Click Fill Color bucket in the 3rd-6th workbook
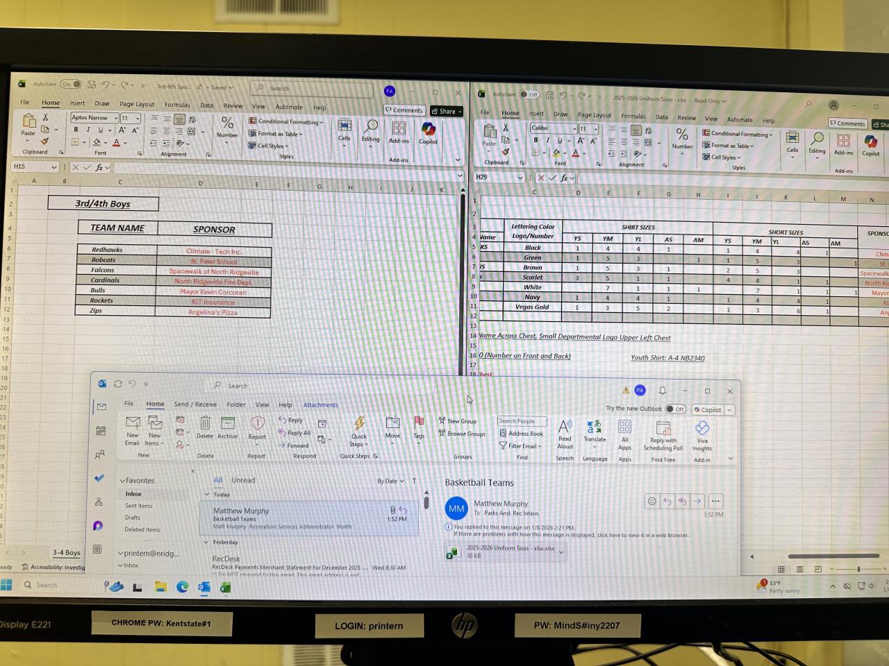The width and height of the screenshot is (889, 666). (x=97, y=142)
